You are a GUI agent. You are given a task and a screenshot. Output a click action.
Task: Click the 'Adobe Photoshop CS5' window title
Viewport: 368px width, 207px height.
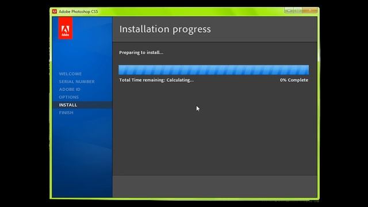pos(78,11)
